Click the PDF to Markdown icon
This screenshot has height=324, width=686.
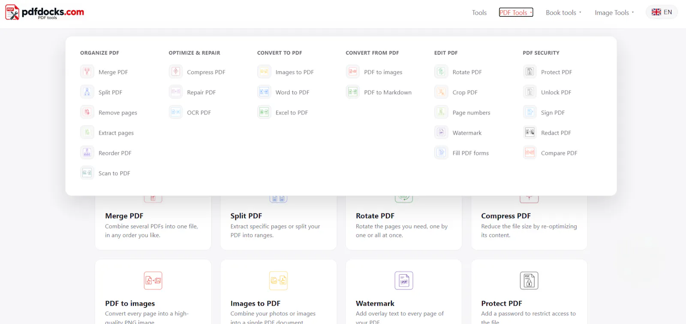tap(353, 92)
